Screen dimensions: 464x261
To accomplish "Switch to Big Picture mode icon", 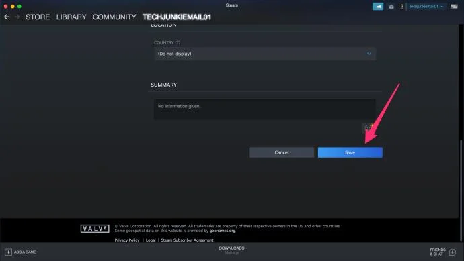I will point(454,7).
